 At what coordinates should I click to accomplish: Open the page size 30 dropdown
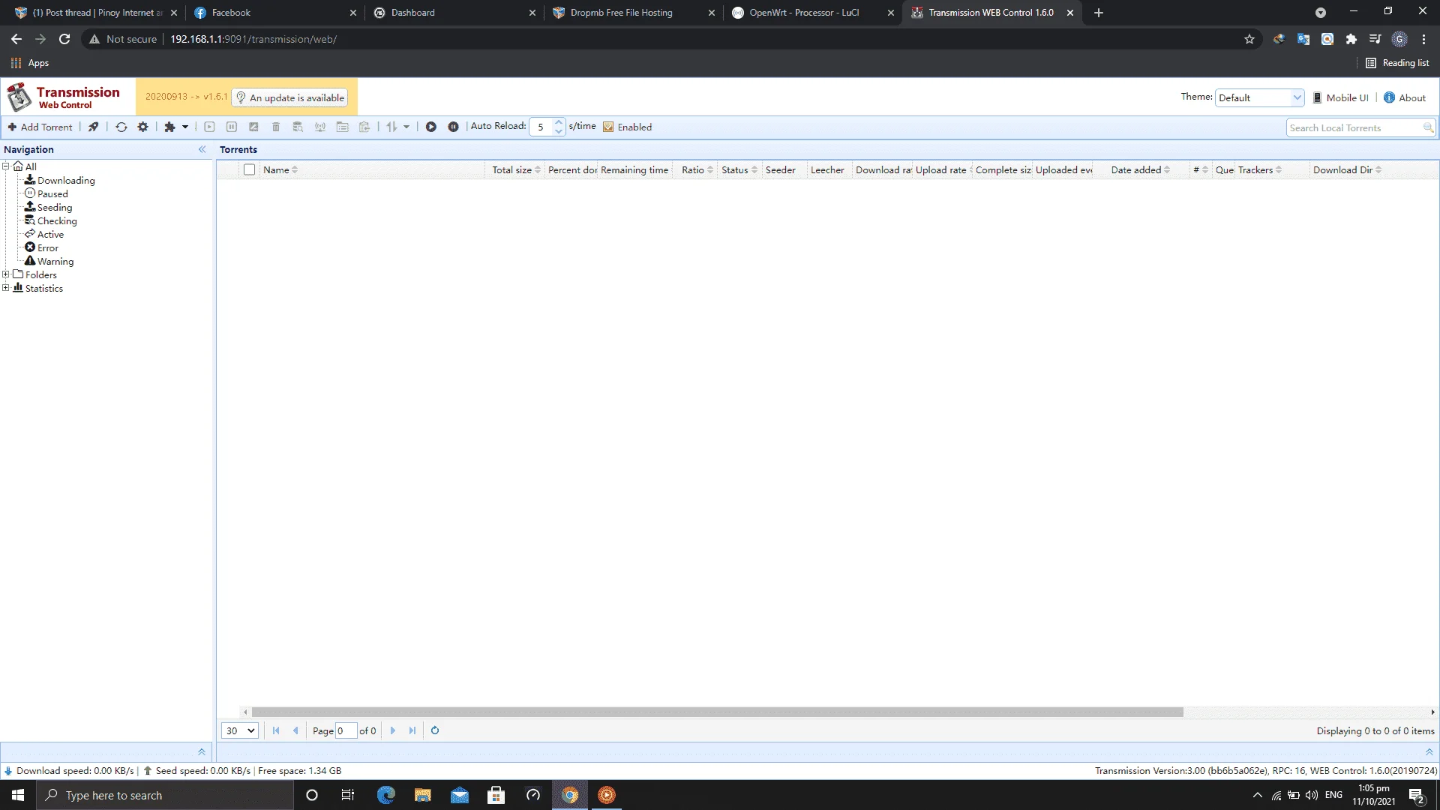pyautogui.click(x=240, y=730)
